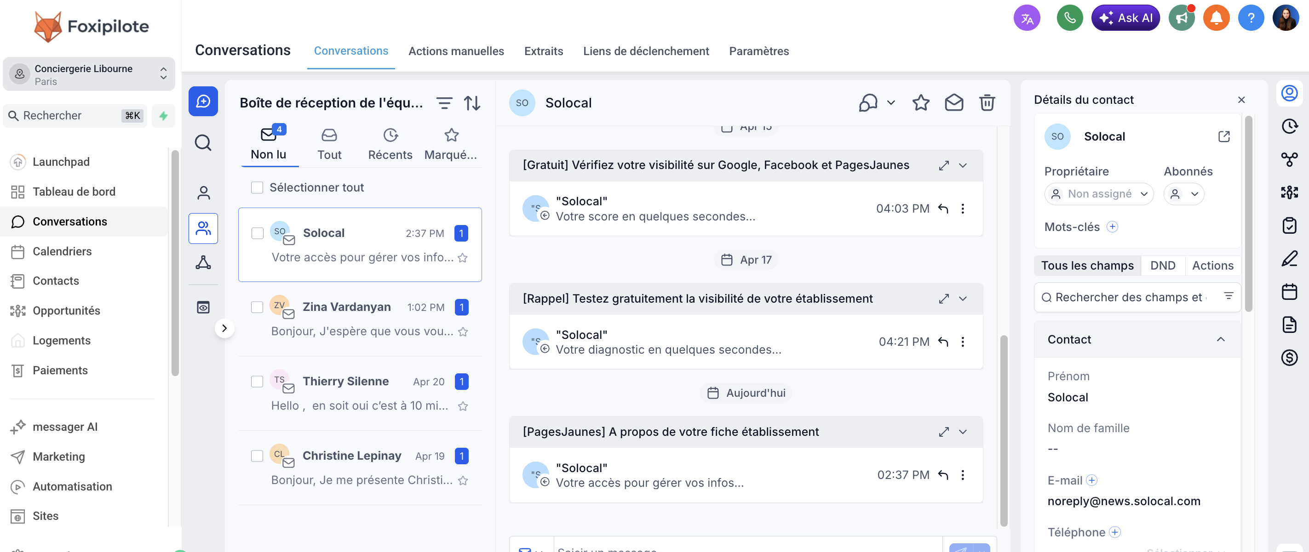
Task: Filter the inbox list
Action: pos(444,103)
